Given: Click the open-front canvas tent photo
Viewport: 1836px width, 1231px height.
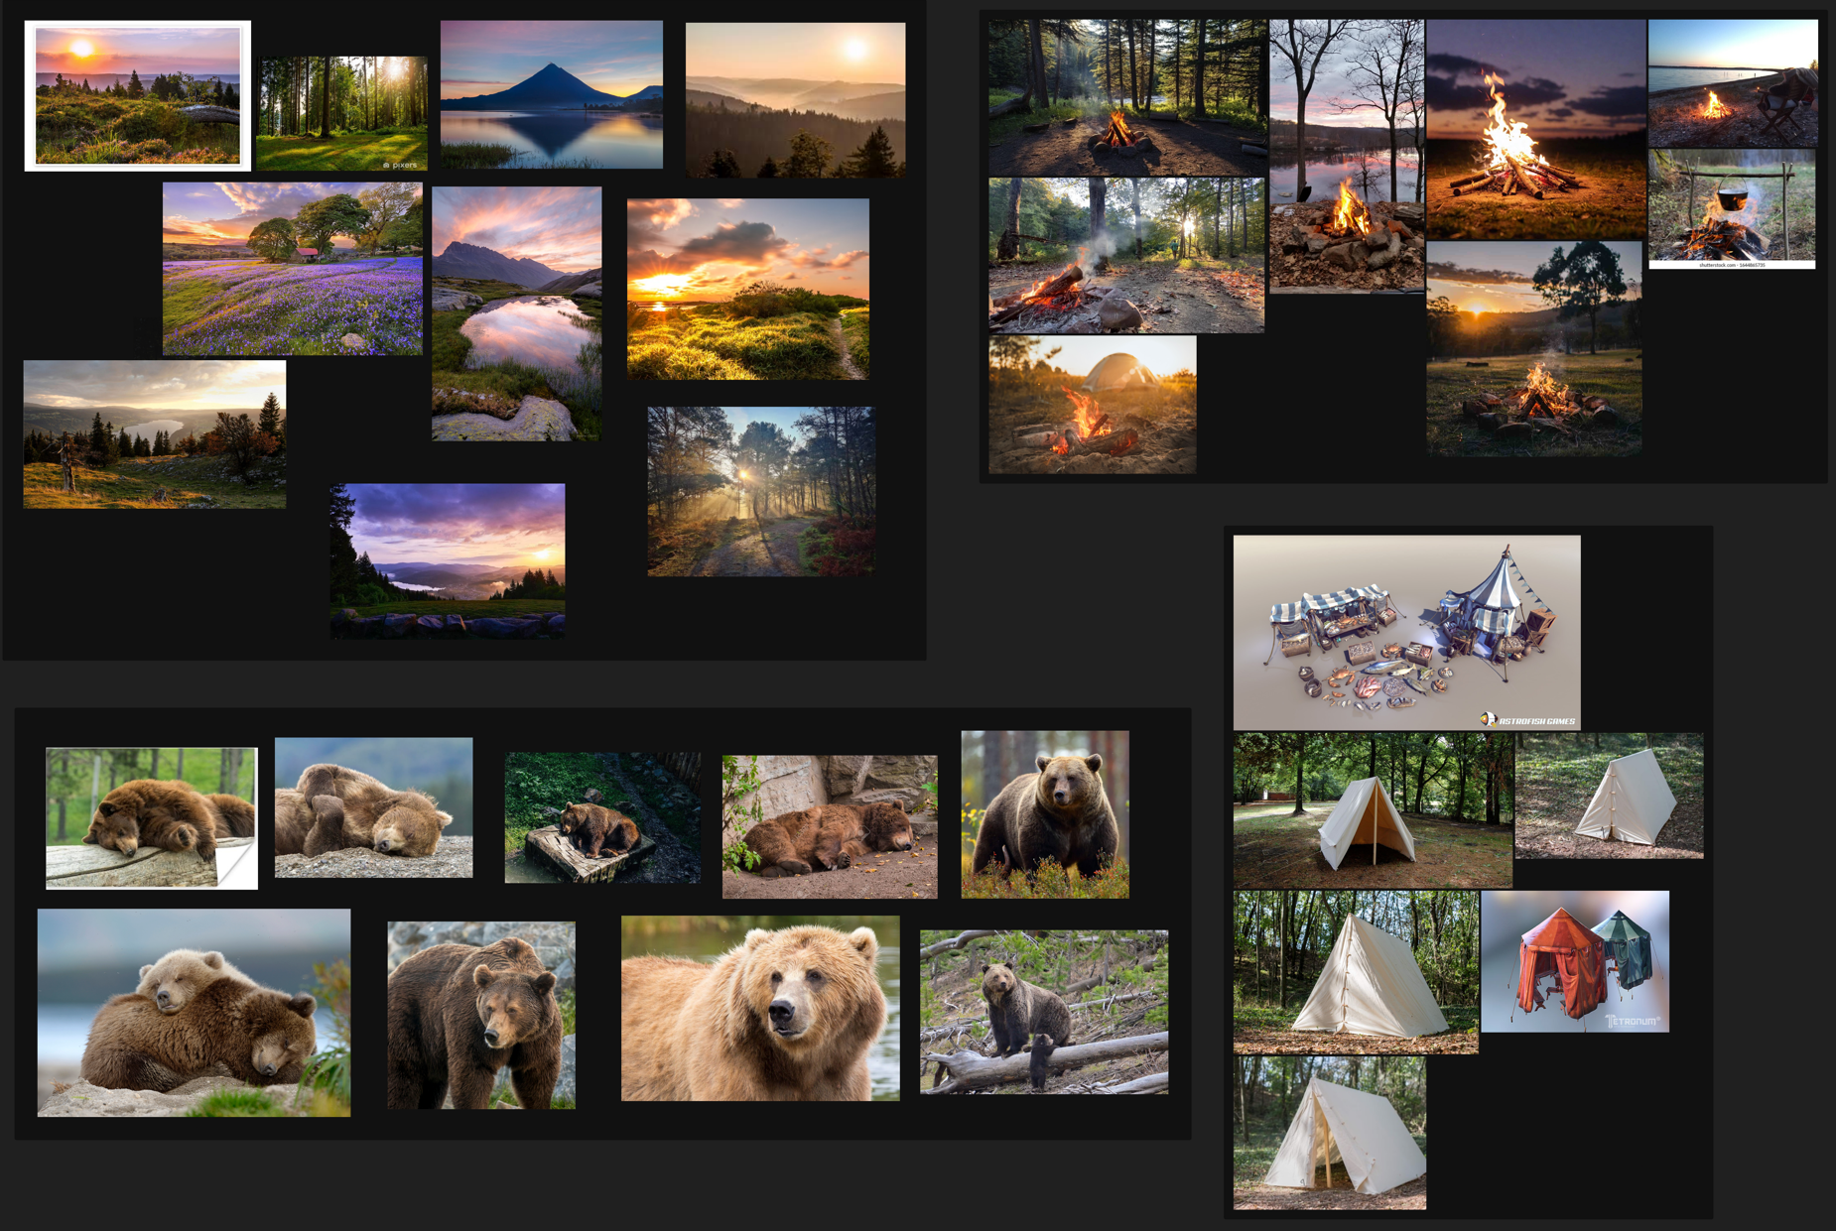Looking at the screenshot, I should click(1372, 809).
